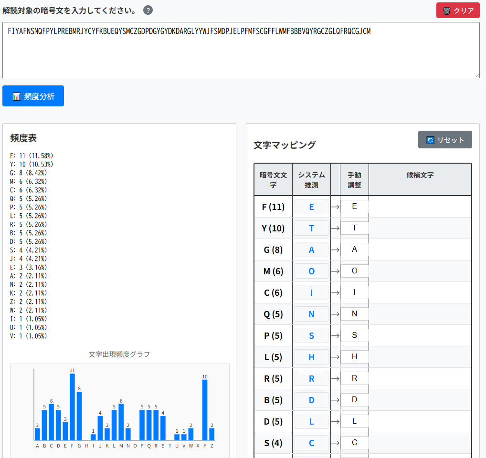The image size is (486, 458).
Task: Click the 候補文字 column header
Action: pyautogui.click(x=420, y=175)
